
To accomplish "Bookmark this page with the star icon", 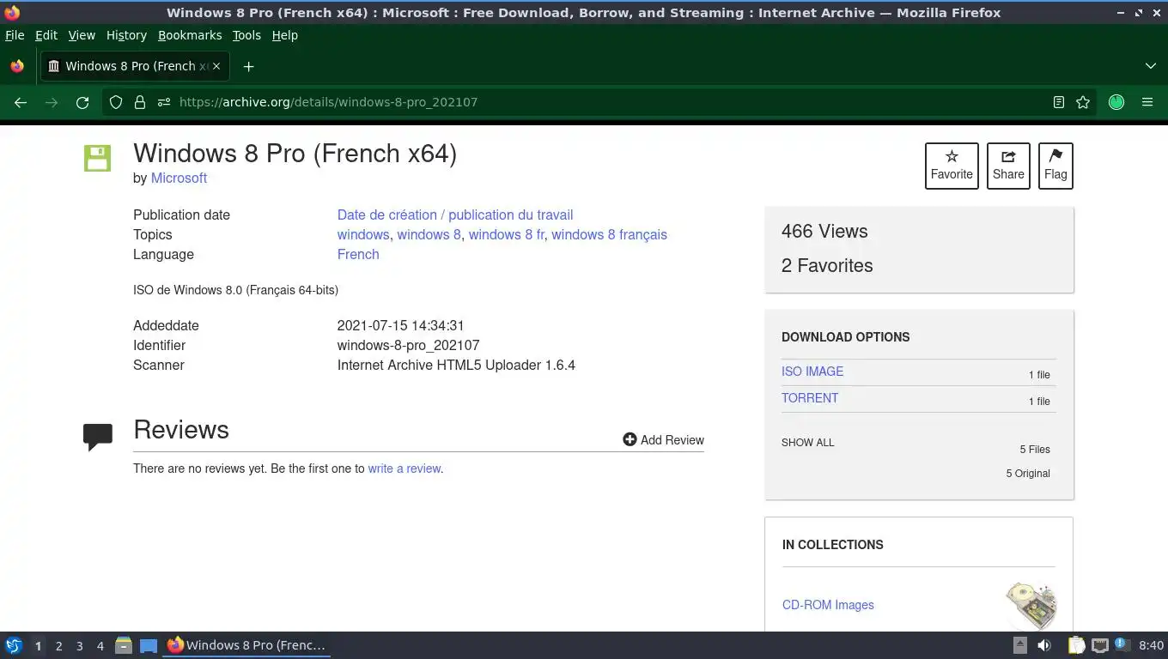I will [x=1083, y=102].
